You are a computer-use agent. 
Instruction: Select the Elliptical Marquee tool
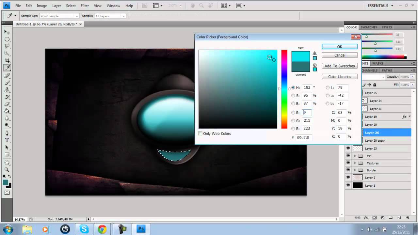point(7,39)
